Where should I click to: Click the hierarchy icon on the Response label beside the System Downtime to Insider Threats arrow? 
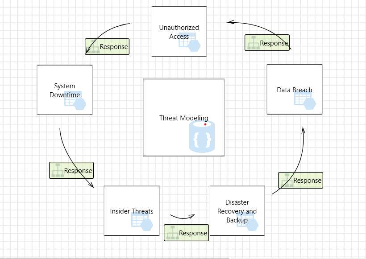point(58,170)
